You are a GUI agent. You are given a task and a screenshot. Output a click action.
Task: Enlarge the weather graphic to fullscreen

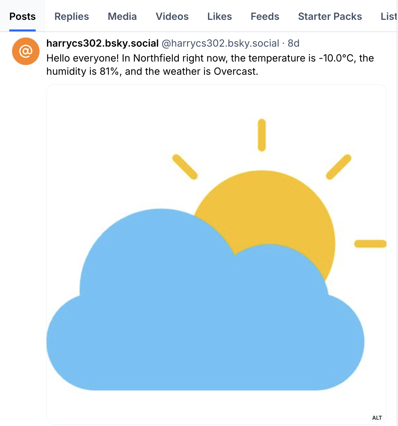pyautogui.click(x=216, y=255)
